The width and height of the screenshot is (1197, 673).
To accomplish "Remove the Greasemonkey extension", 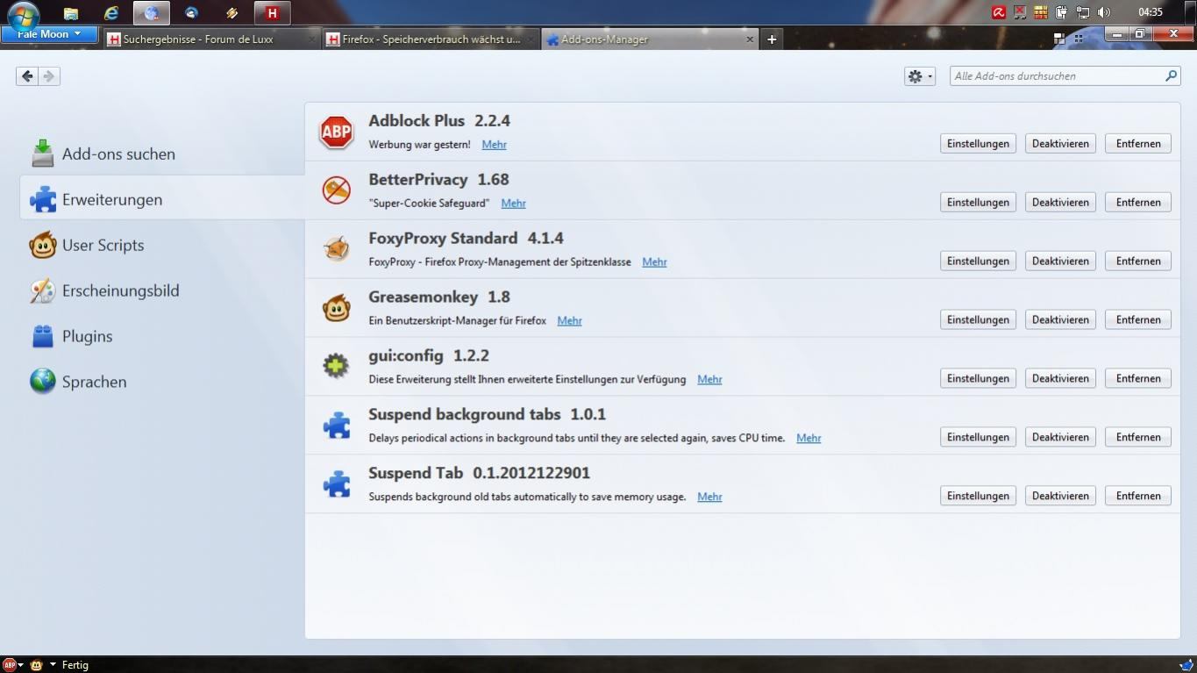I will [1138, 319].
